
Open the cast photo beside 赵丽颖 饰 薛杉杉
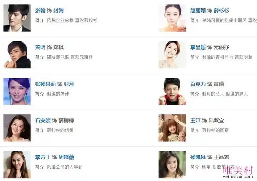172,18
